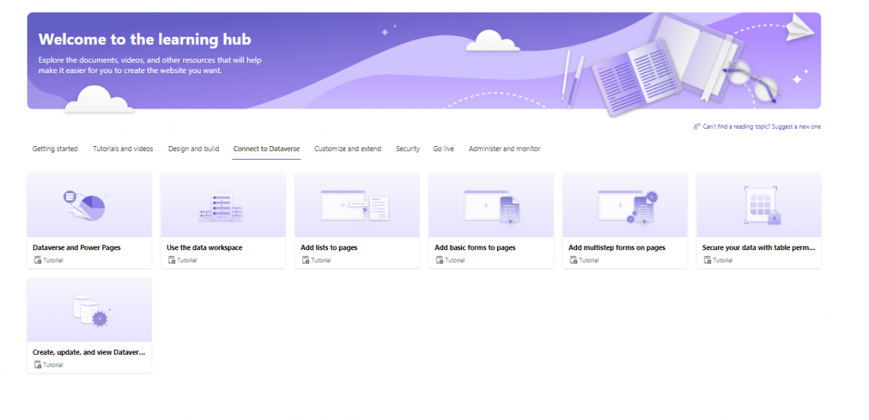Click the Tutorial video icon on Dataverse and Power Pages card
The height and width of the screenshot is (420, 869).
[x=38, y=260]
